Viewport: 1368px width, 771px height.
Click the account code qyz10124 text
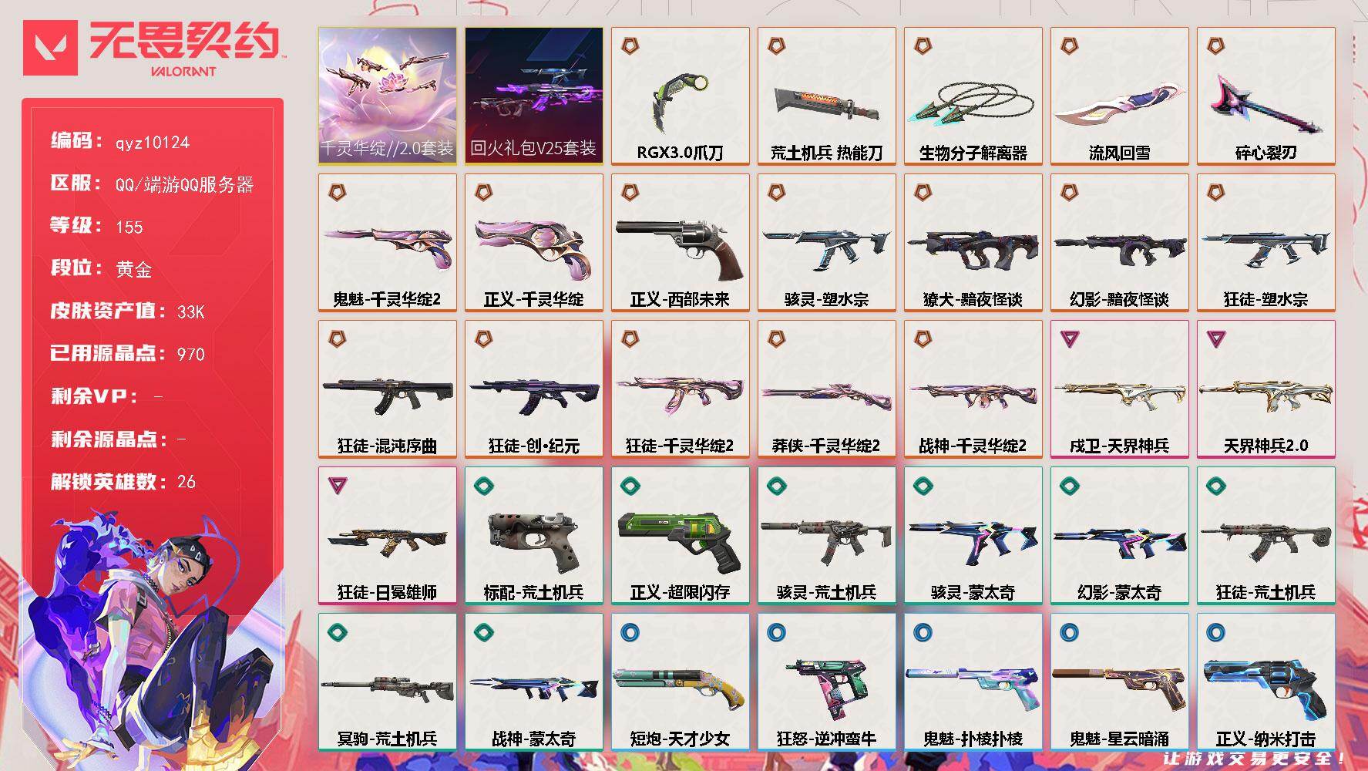[153, 143]
